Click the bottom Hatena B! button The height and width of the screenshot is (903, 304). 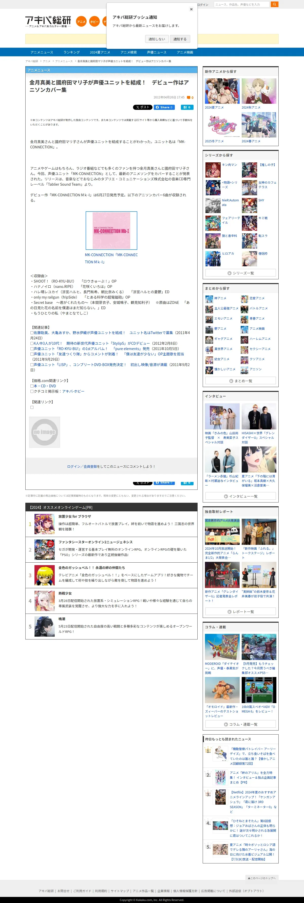coord(187,483)
